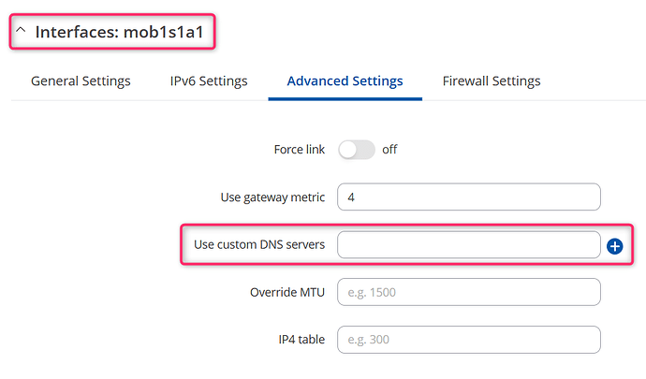646x379 pixels.
Task: Enable the Force link toggle
Action: [x=357, y=150]
